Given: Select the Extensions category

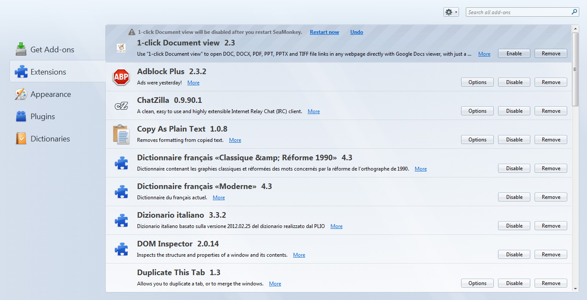Looking at the screenshot, I should click(58, 72).
